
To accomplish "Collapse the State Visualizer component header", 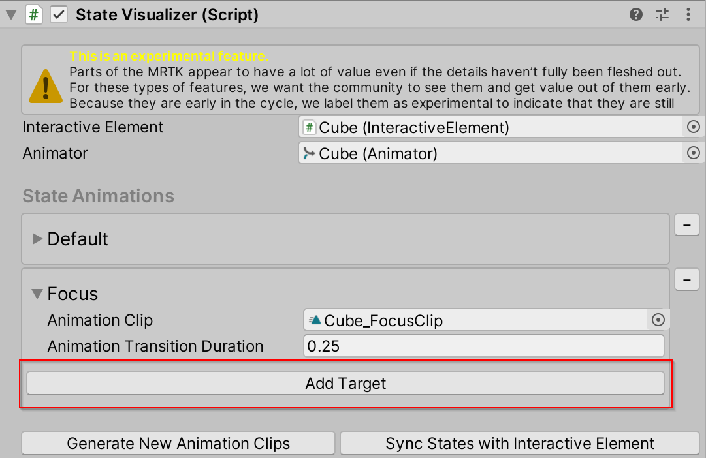I will (10, 14).
